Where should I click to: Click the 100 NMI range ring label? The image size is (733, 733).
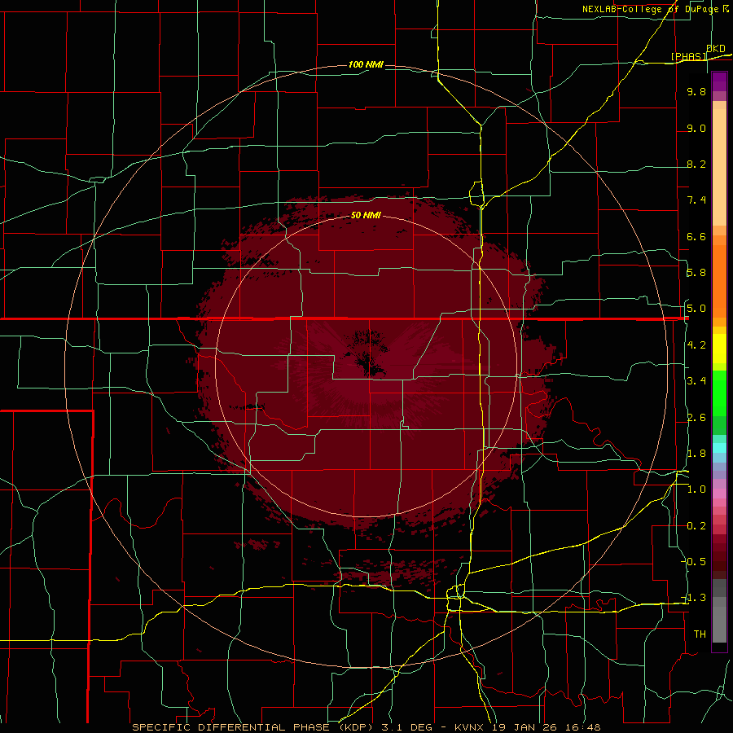coord(366,64)
